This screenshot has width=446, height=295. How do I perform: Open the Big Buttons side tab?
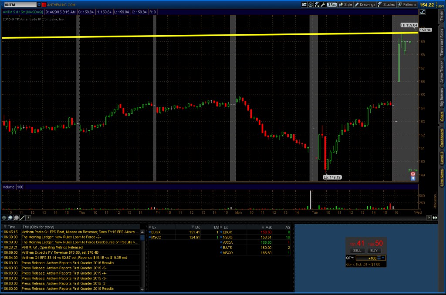442,97
